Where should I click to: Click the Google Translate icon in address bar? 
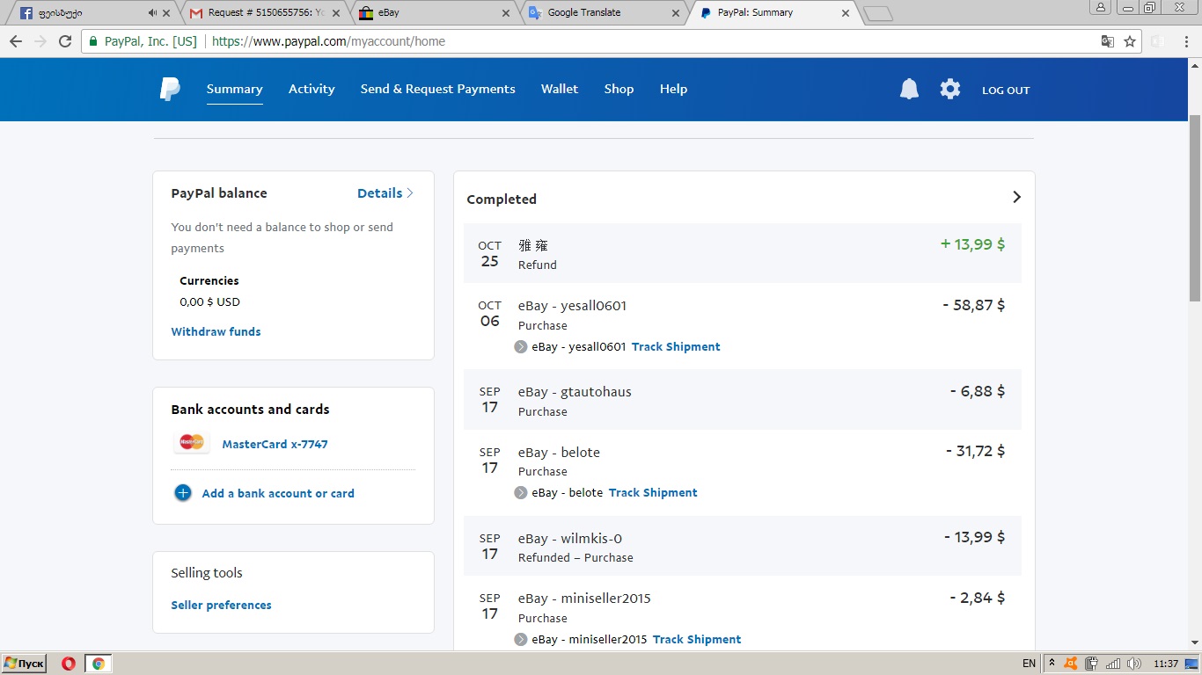(x=1108, y=41)
